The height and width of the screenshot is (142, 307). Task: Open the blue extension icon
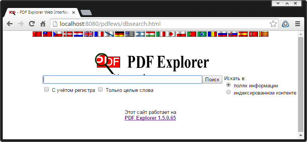[x=286, y=24]
